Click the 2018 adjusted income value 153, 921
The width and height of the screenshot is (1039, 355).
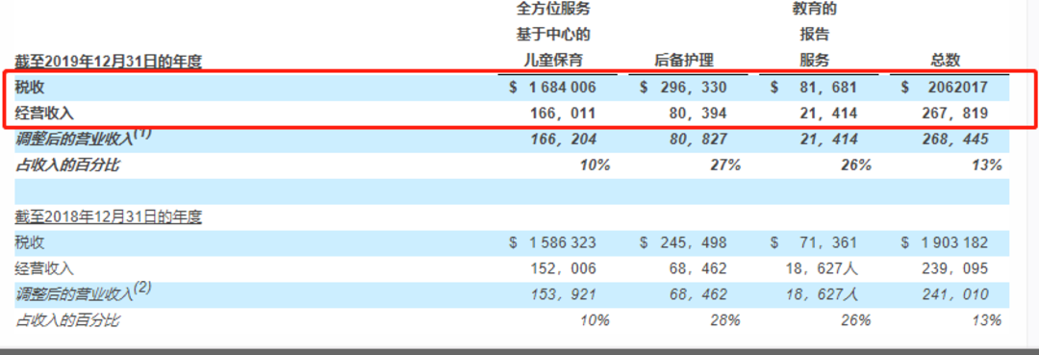click(563, 294)
